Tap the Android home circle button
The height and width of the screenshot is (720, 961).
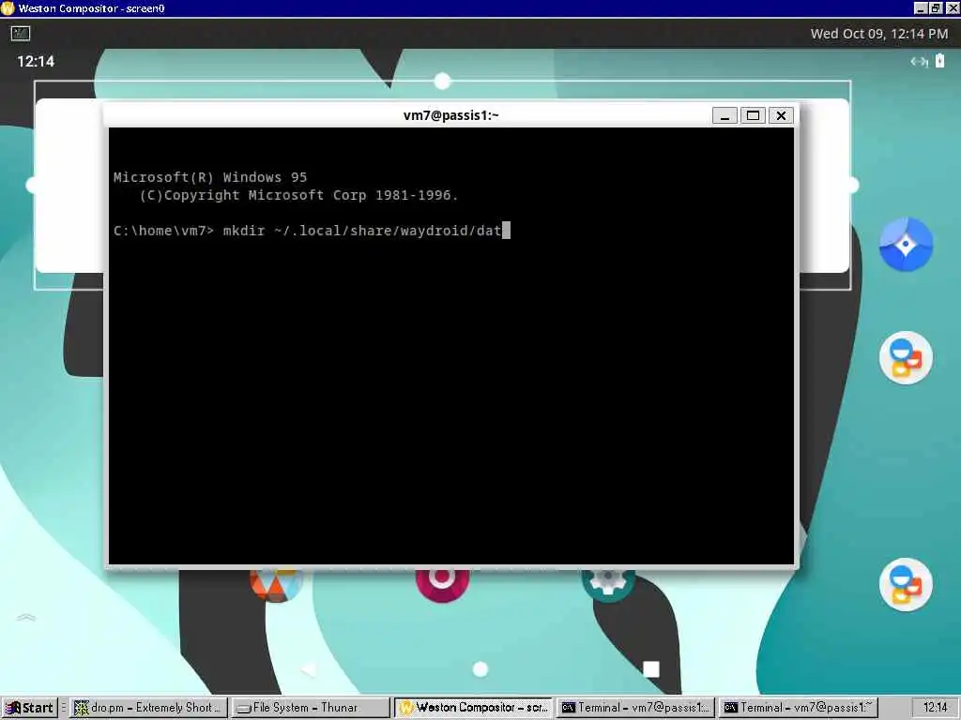pyautogui.click(x=480, y=669)
